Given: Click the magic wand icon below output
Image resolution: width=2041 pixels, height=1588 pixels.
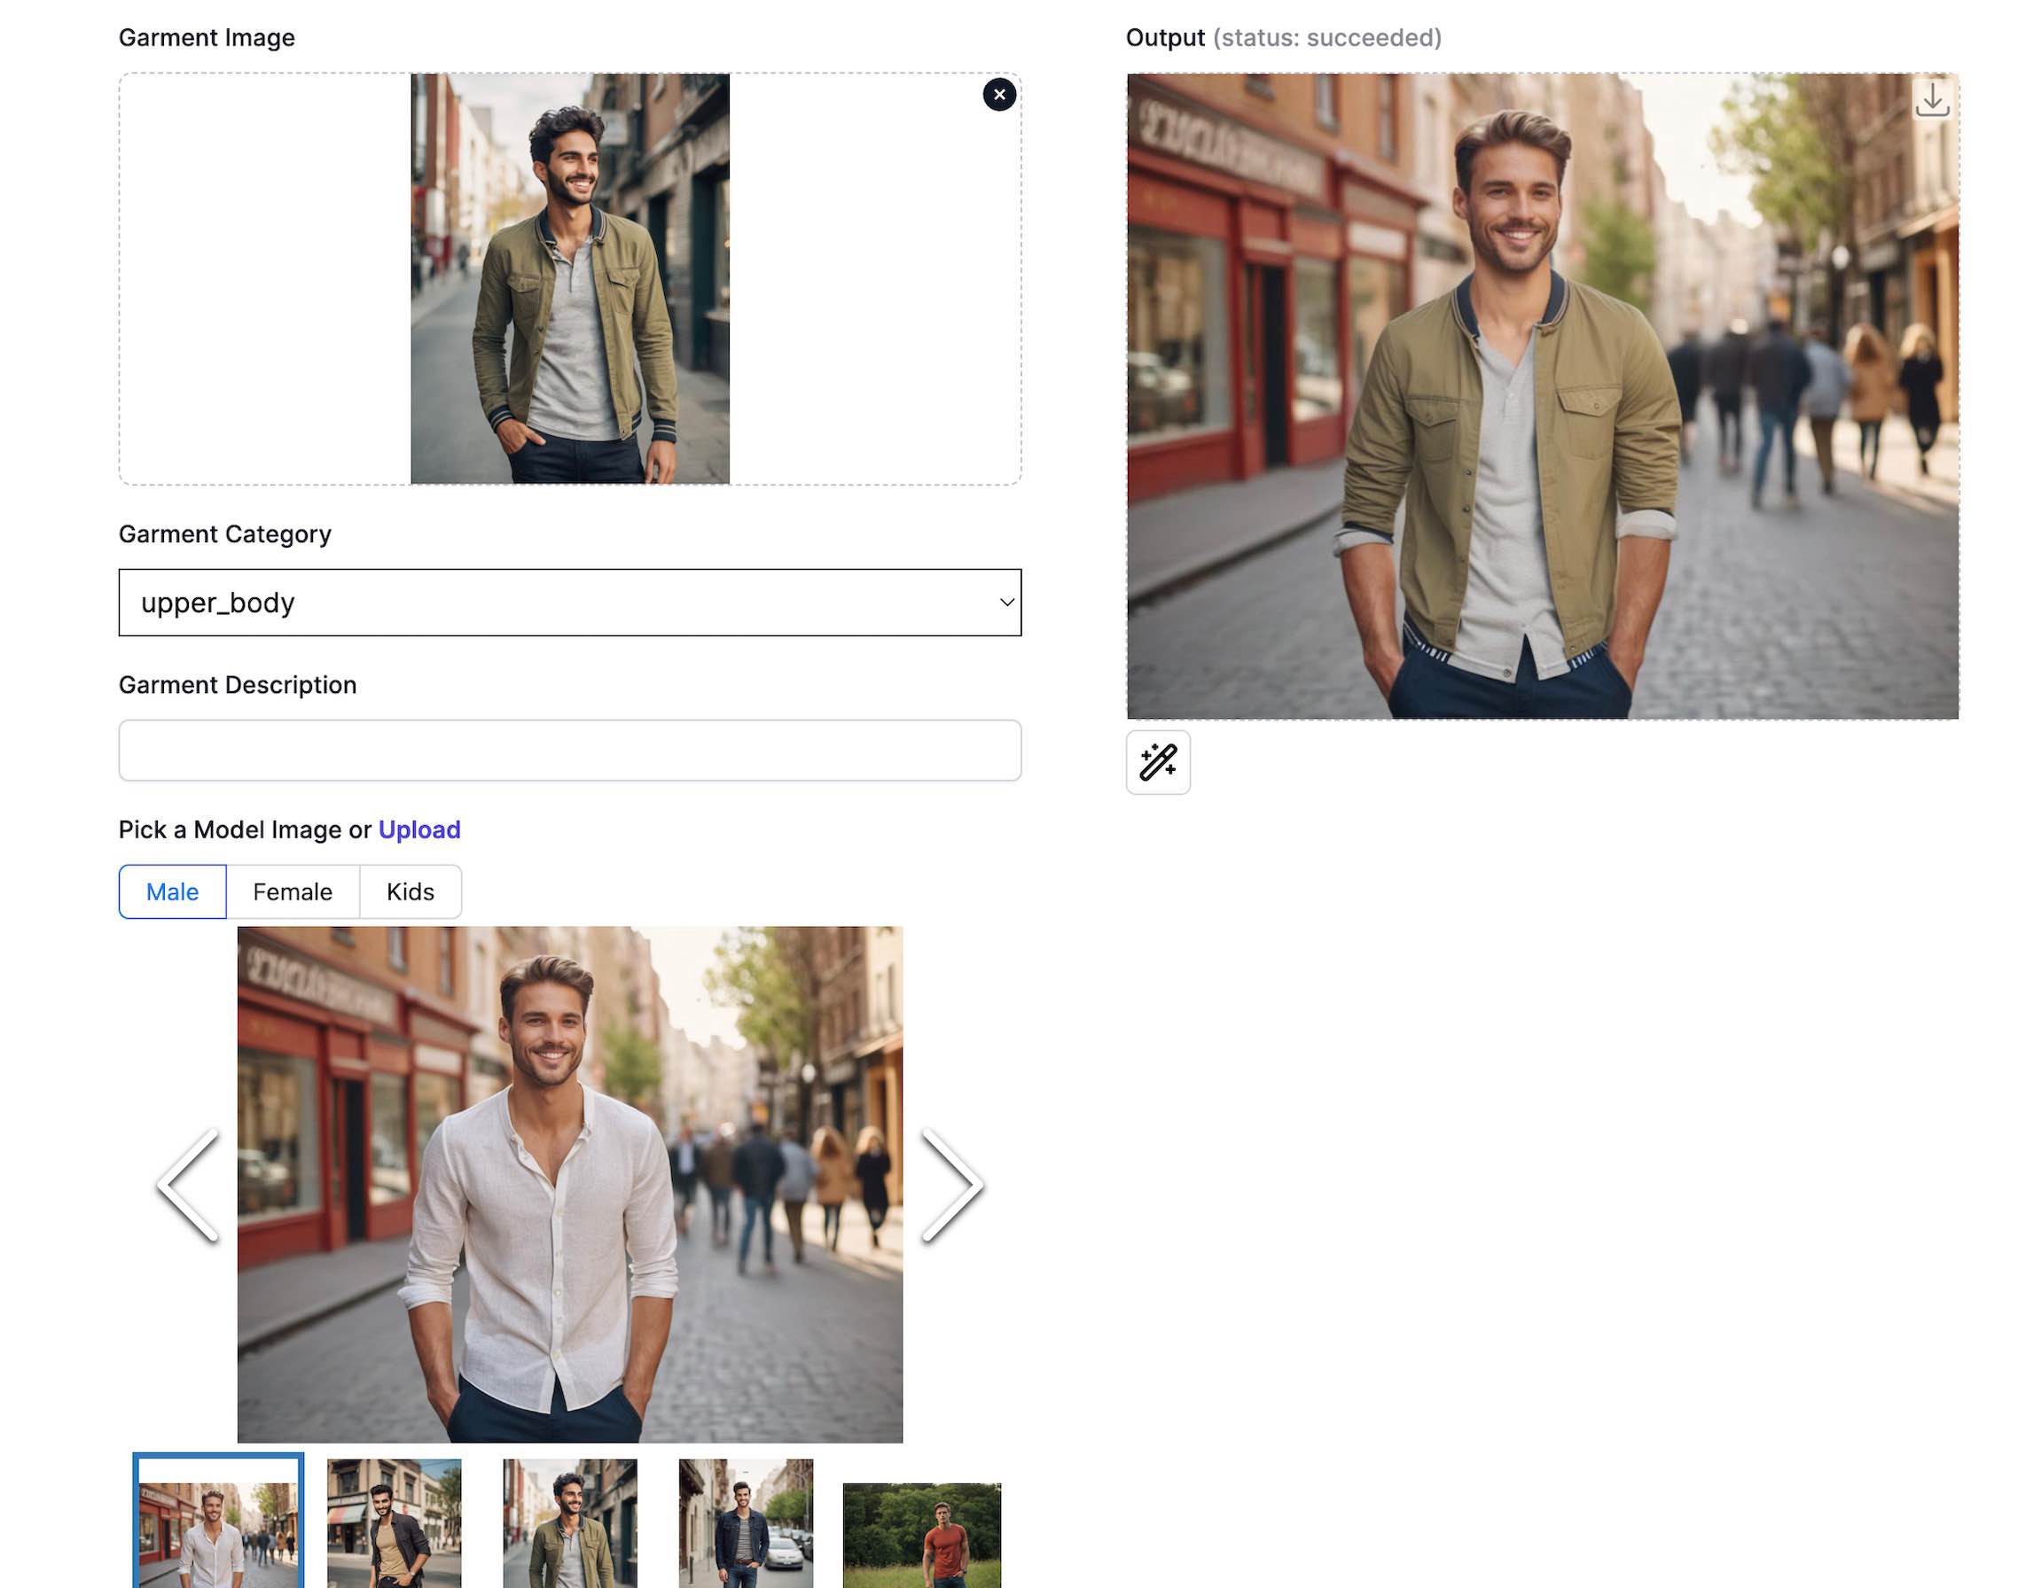Looking at the screenshot, I should (1158, 762).
